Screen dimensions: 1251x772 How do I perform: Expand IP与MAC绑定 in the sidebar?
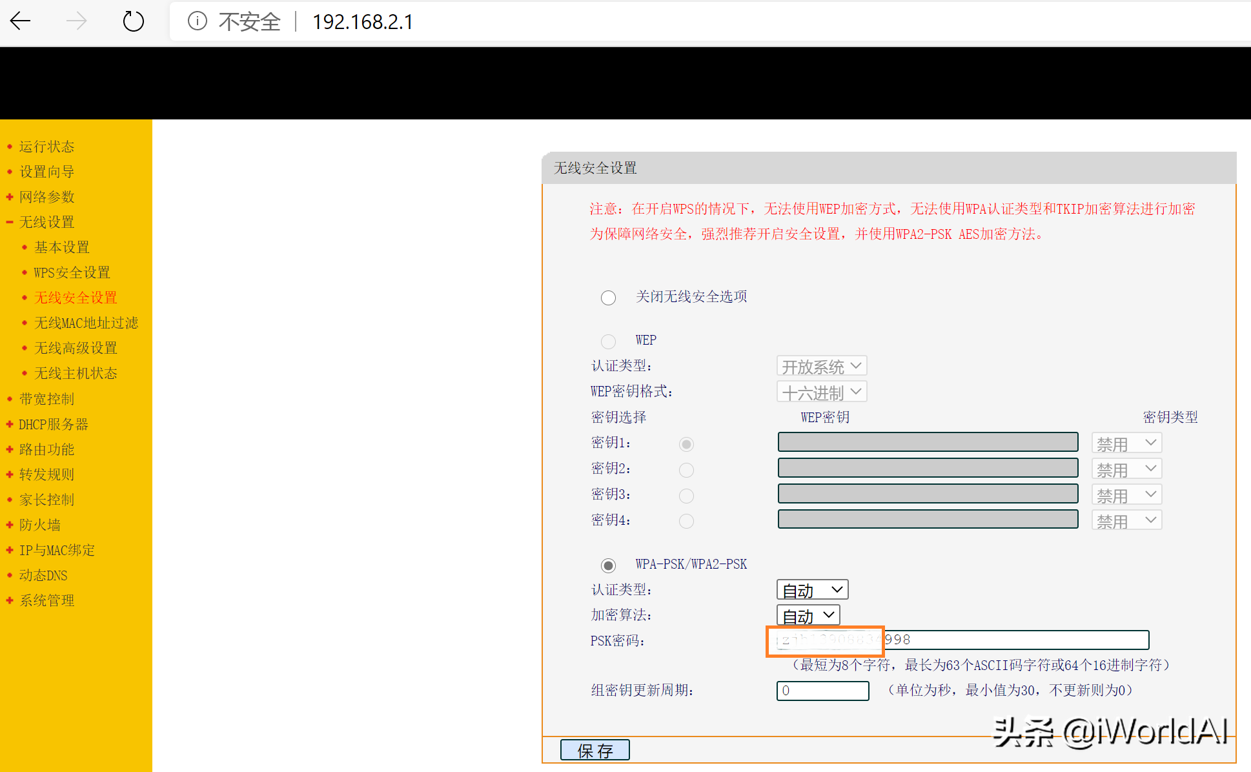tap(57, 550)
